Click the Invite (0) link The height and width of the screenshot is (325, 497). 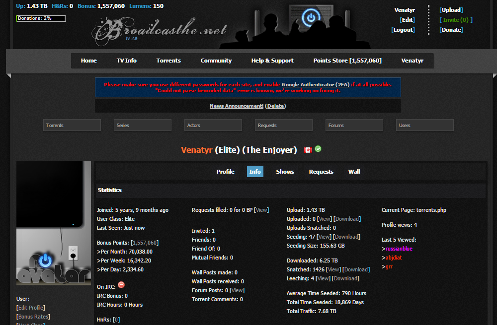[x=456, y=20]
